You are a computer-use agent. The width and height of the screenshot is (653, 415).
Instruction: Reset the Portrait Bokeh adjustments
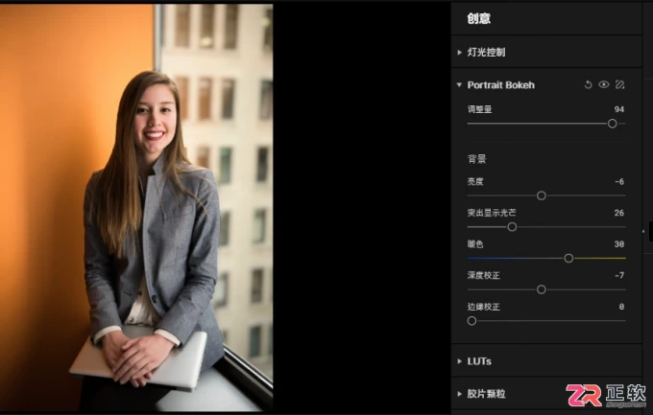[588, 85]
